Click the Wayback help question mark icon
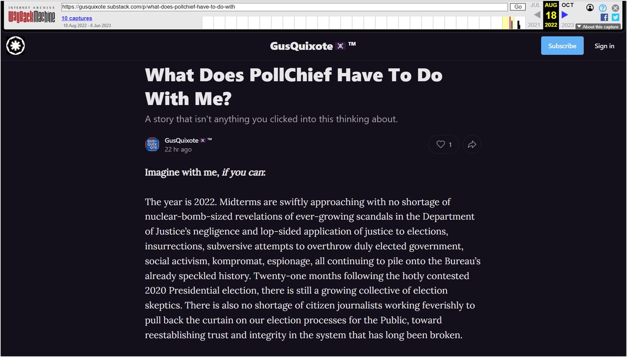627x357 pixels. (x=602, y=8)
